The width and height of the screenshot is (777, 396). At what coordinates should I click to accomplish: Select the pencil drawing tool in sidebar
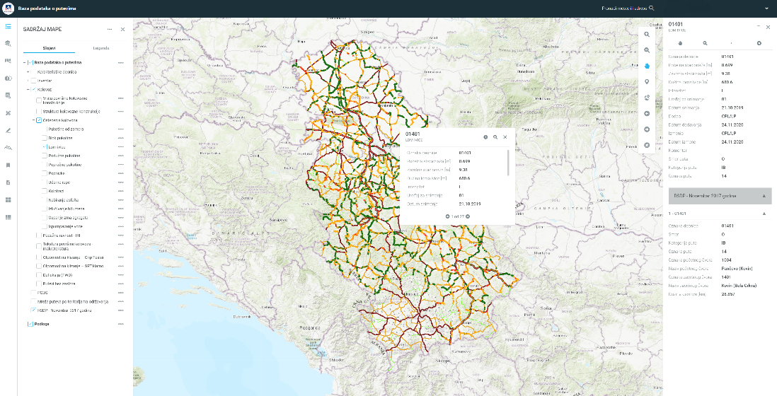8,131
